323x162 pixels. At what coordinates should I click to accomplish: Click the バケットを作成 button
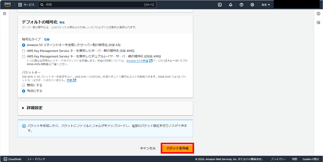pos(177,148)
